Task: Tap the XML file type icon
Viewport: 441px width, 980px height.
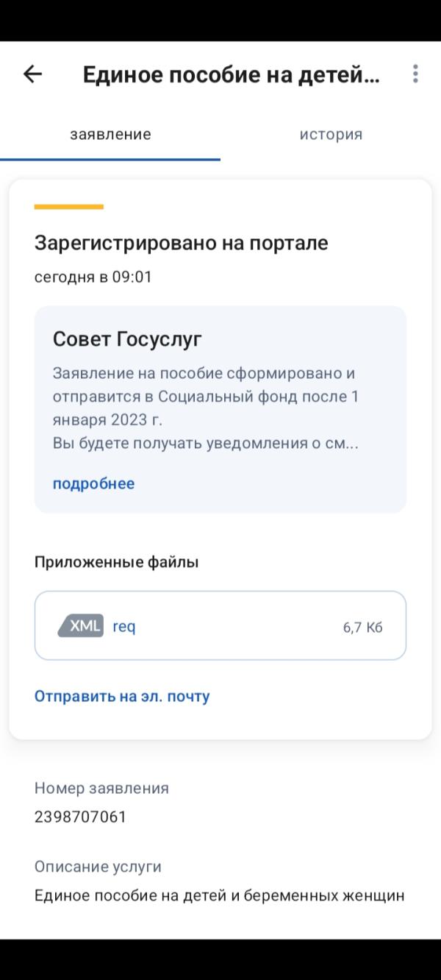Action: click(x=82, y=625)
